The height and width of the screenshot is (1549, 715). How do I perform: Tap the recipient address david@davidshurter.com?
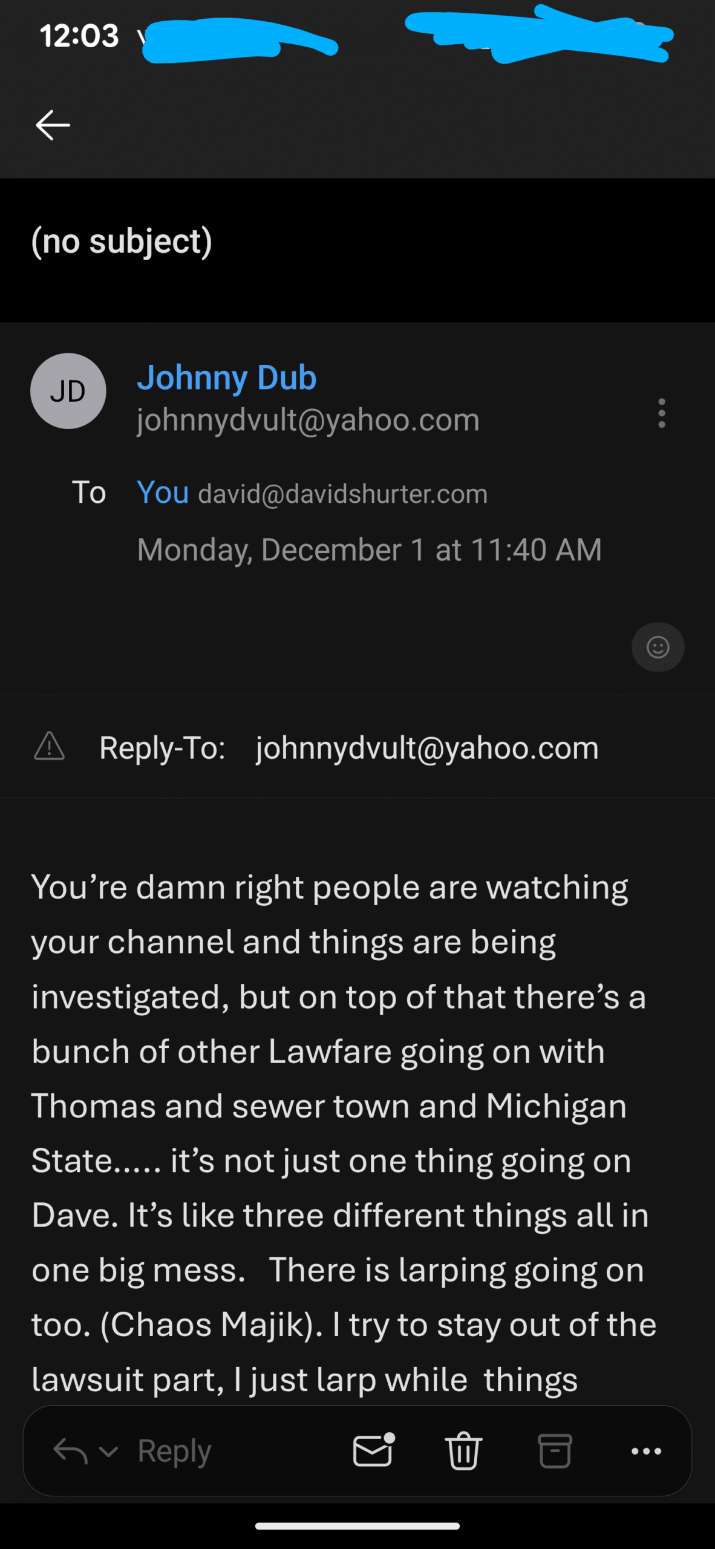342,494
